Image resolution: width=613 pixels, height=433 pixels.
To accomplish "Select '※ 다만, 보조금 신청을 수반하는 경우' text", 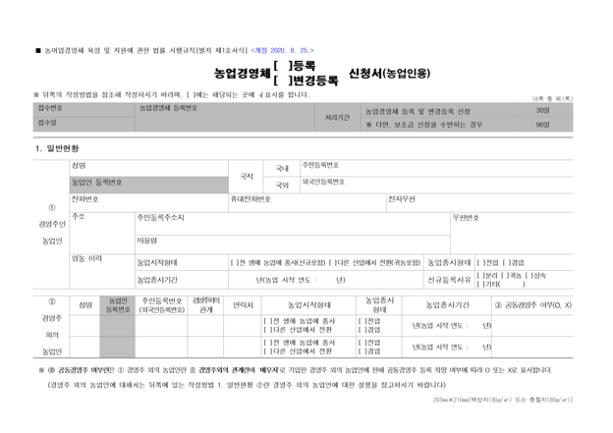I will tap(424, 125).
